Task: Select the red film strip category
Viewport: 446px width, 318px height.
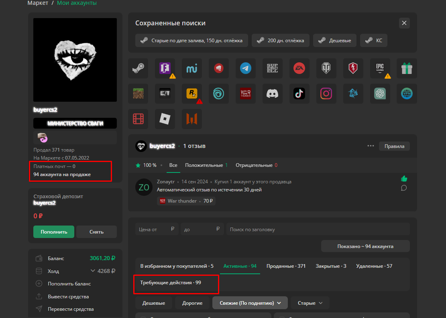Action: 138,119
